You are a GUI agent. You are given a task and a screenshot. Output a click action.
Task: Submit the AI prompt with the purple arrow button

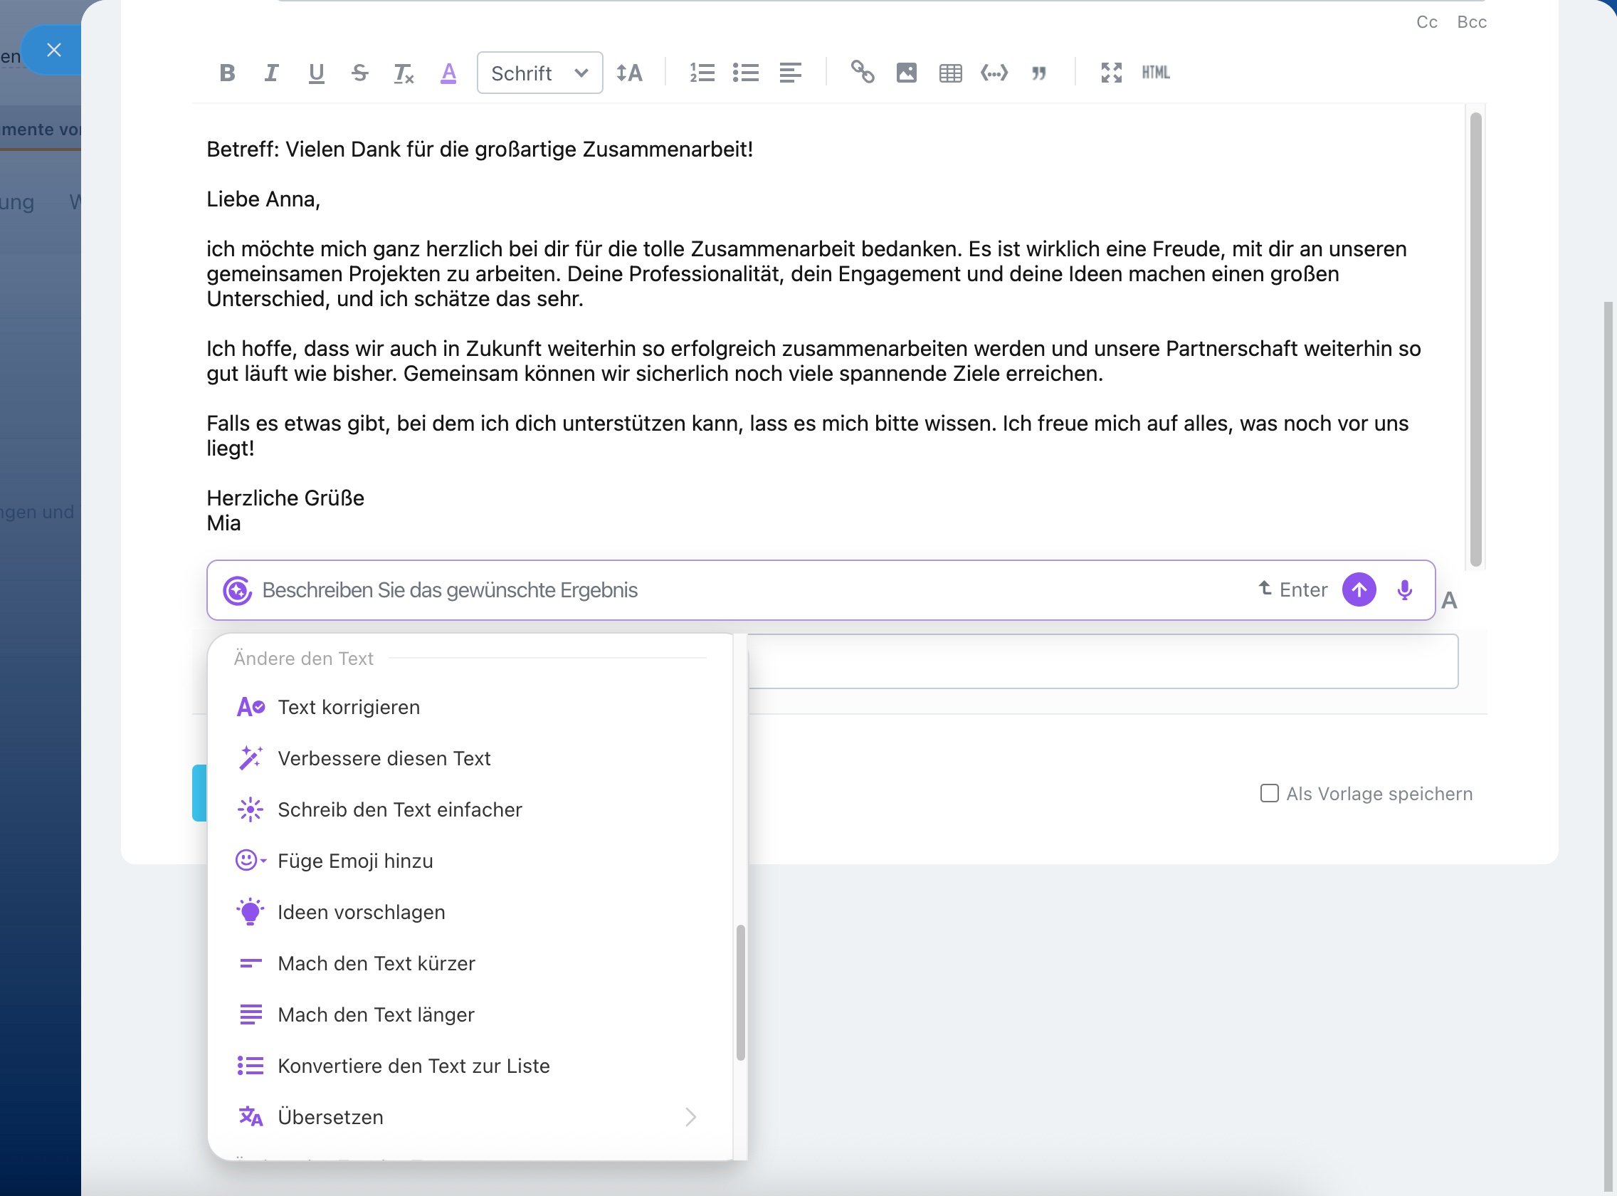pyautogui.click(x=1359, y=590)
